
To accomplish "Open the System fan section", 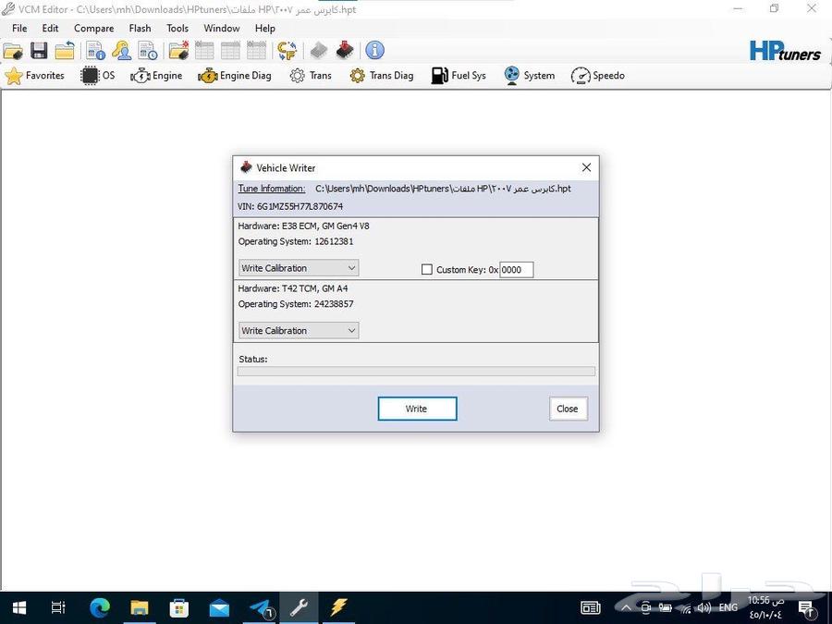I will [529, 76].
